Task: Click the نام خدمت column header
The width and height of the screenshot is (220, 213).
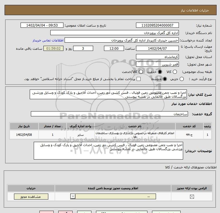Action: (135, 126)
